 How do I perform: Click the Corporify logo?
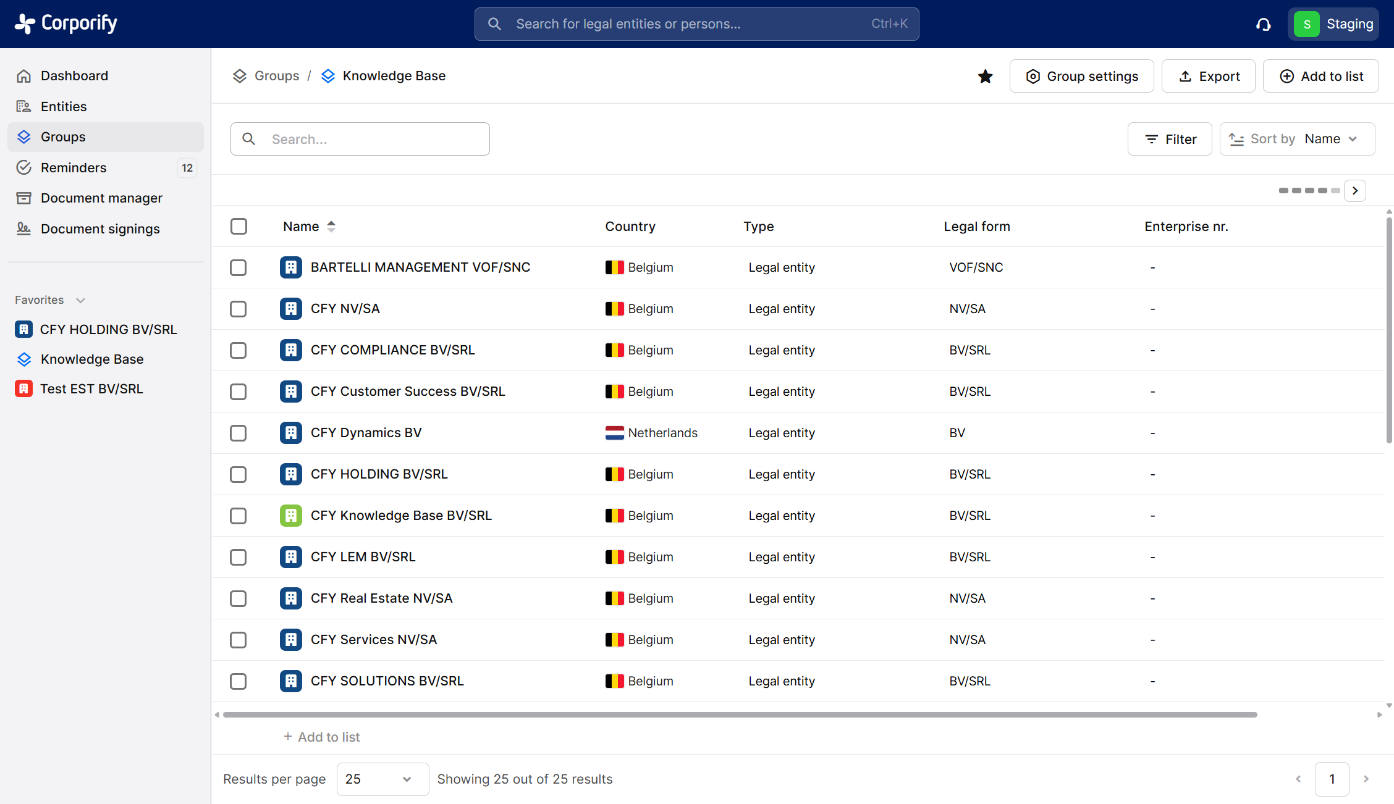66,23
